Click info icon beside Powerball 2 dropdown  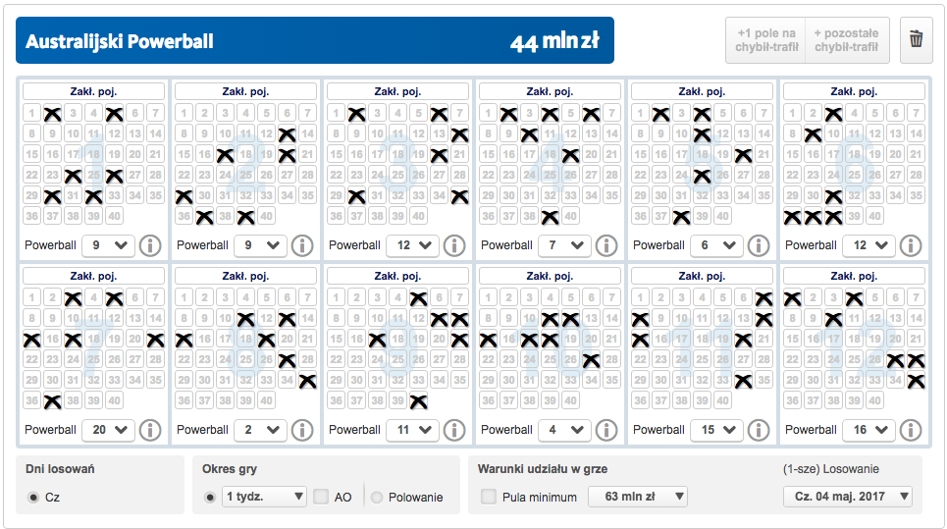pos(302,430)
